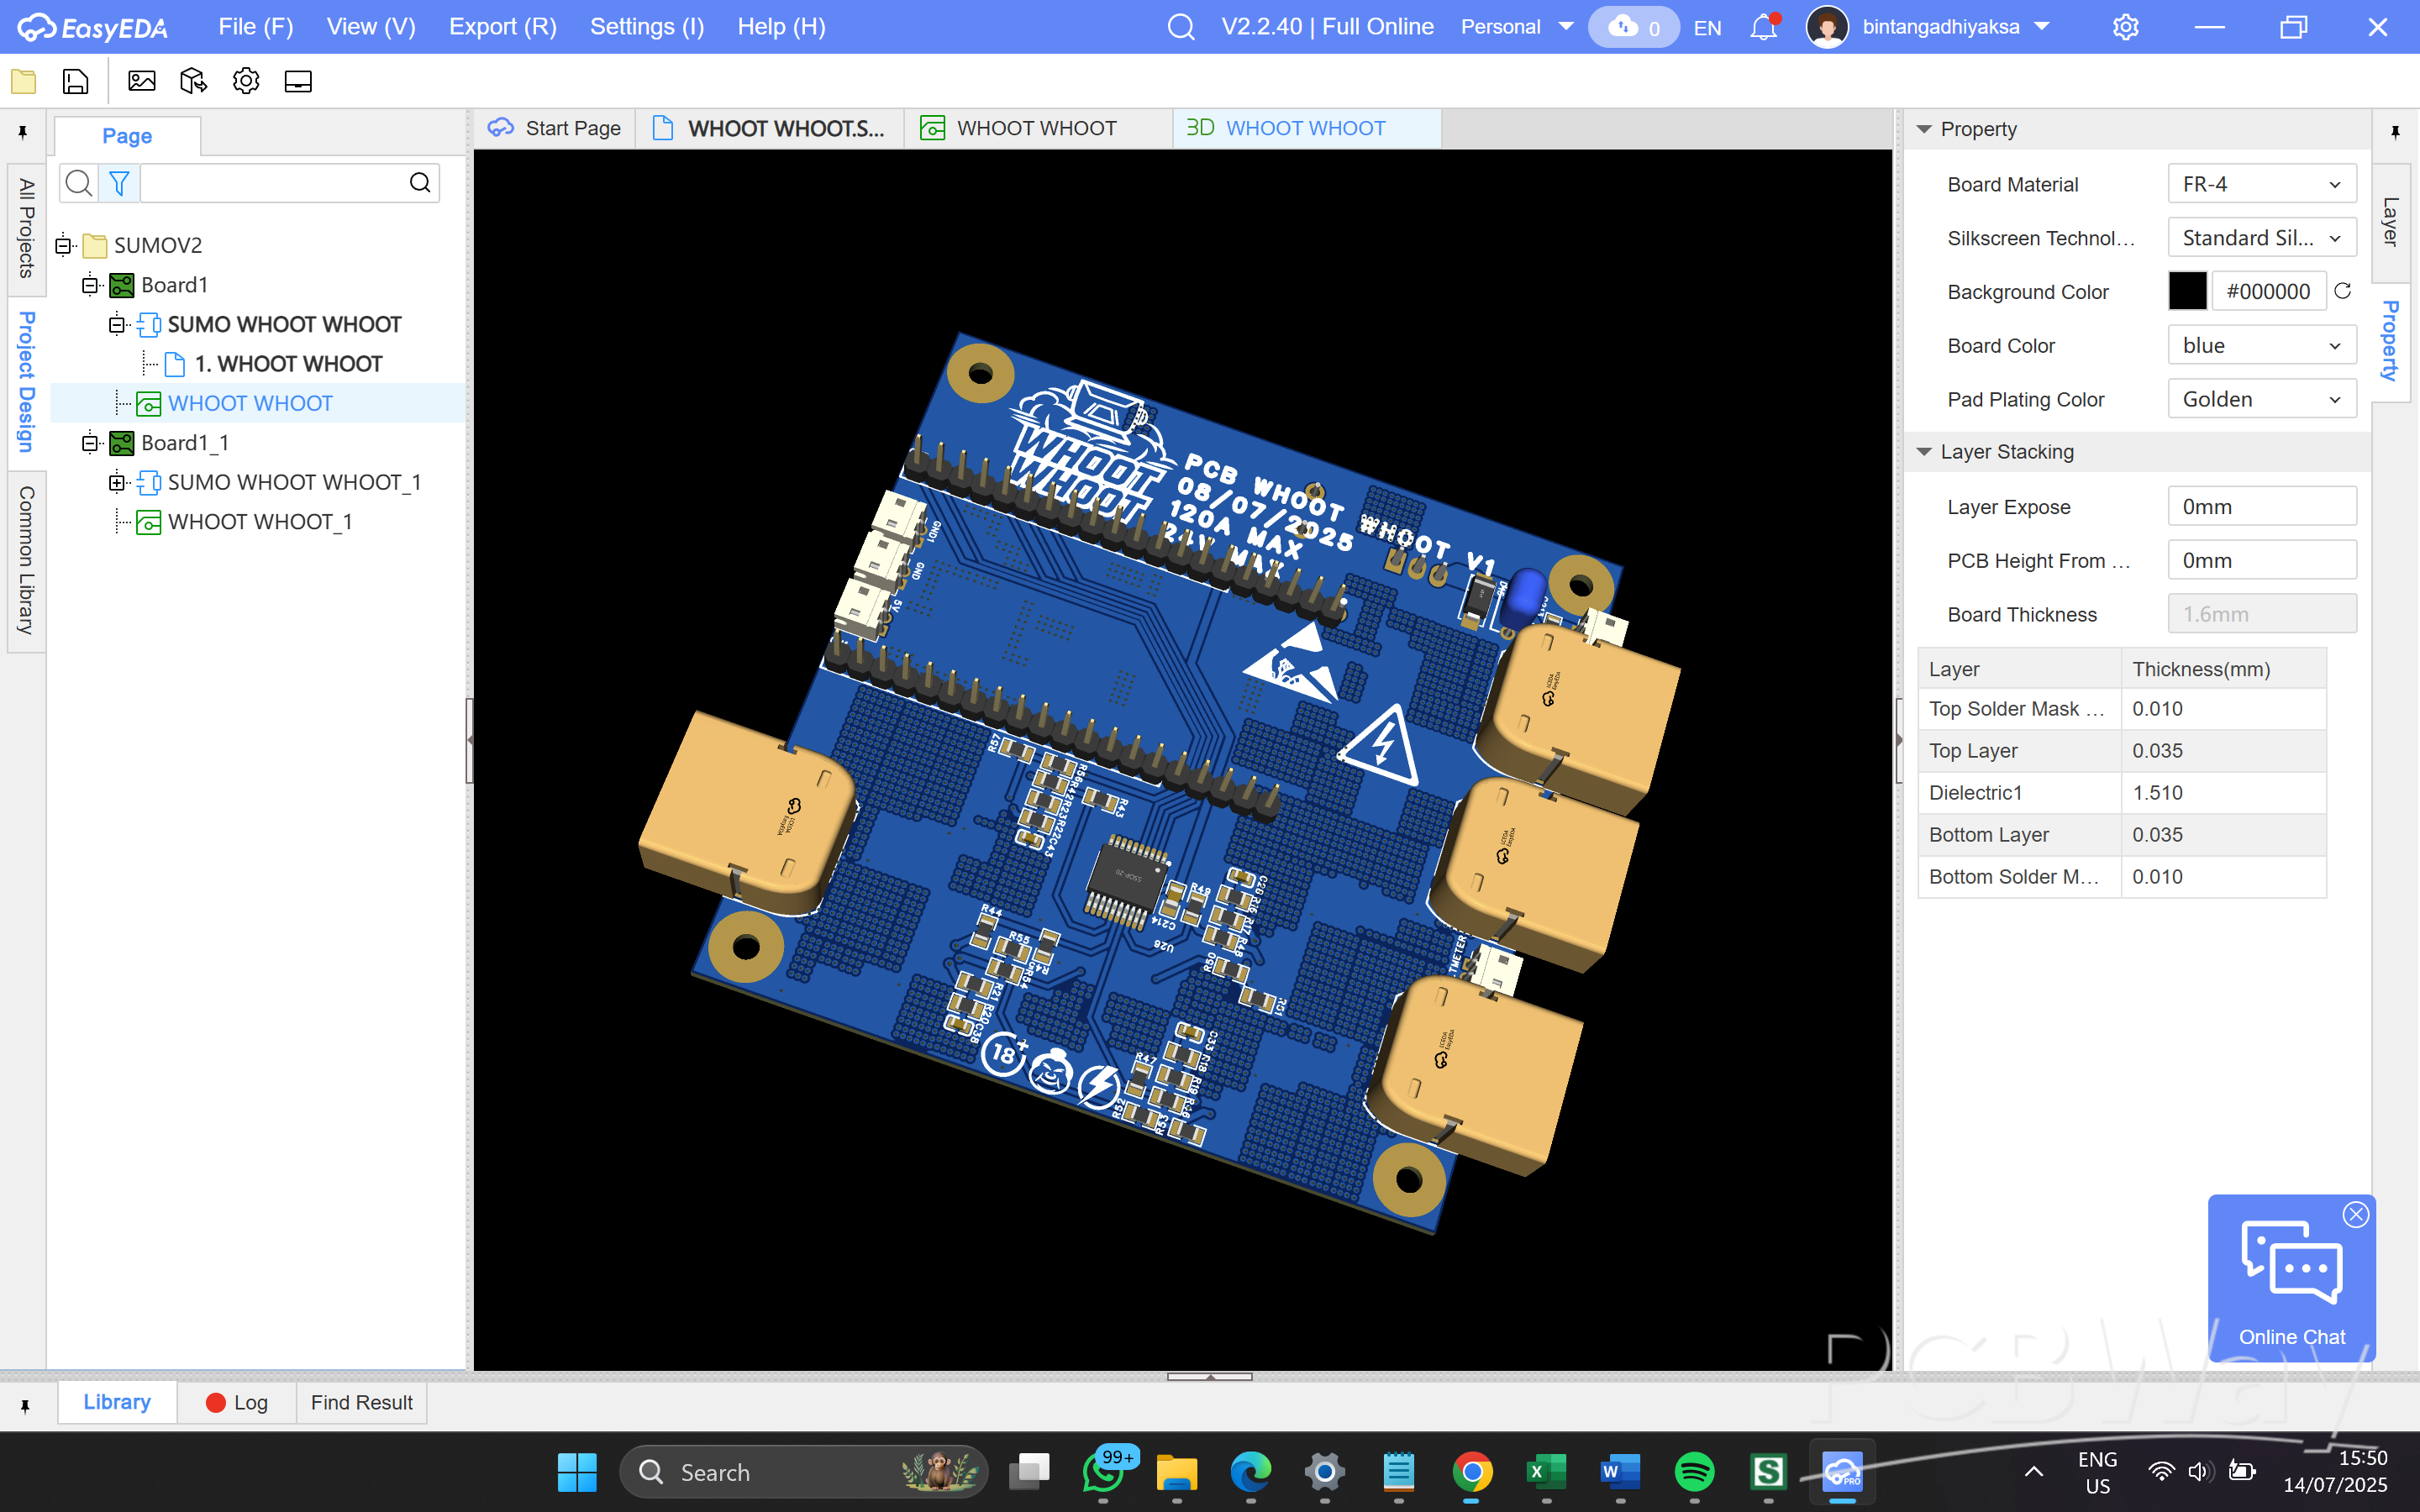Switch to the Log tab
2420x1512 pixels.
(x=237, y=1402)
